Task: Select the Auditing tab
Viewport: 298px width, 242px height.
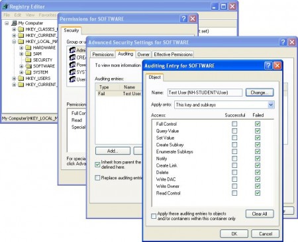Action: (125, 54)
